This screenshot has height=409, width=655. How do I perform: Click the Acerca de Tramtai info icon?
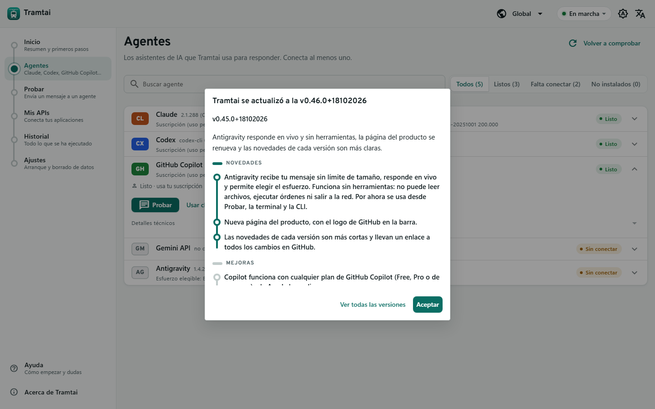[14, 392]
